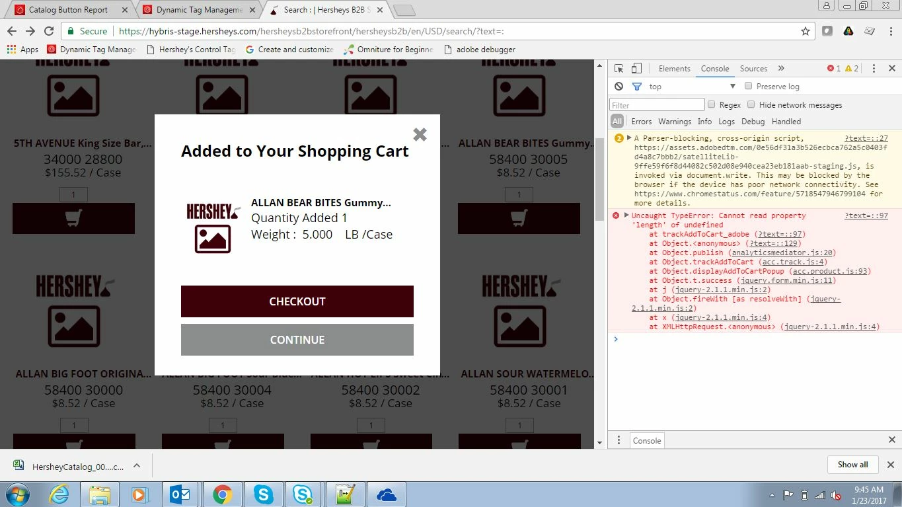Clear the console log
The image size is (902, 507).
click(619, 87)
